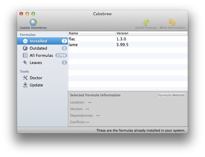
Task: Click the Update download icon in sidebar
Action: click(x=25, y=85)
